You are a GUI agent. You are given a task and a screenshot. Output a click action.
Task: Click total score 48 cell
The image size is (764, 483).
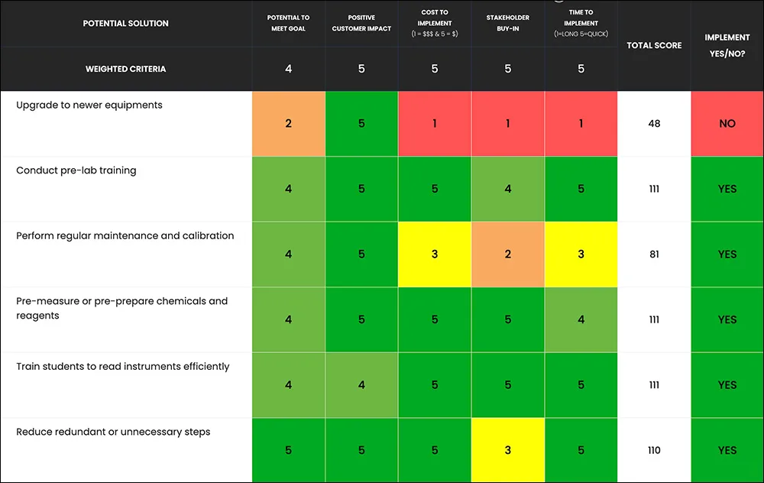654,123
